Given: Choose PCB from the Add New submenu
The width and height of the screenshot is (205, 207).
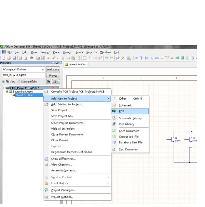Looking at the screenshot, I should point(130,111).
